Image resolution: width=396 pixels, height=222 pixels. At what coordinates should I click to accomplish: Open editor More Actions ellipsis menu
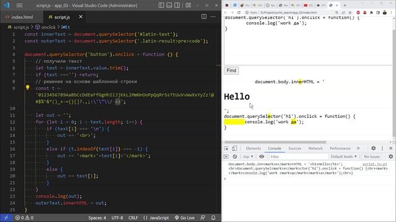213,17
